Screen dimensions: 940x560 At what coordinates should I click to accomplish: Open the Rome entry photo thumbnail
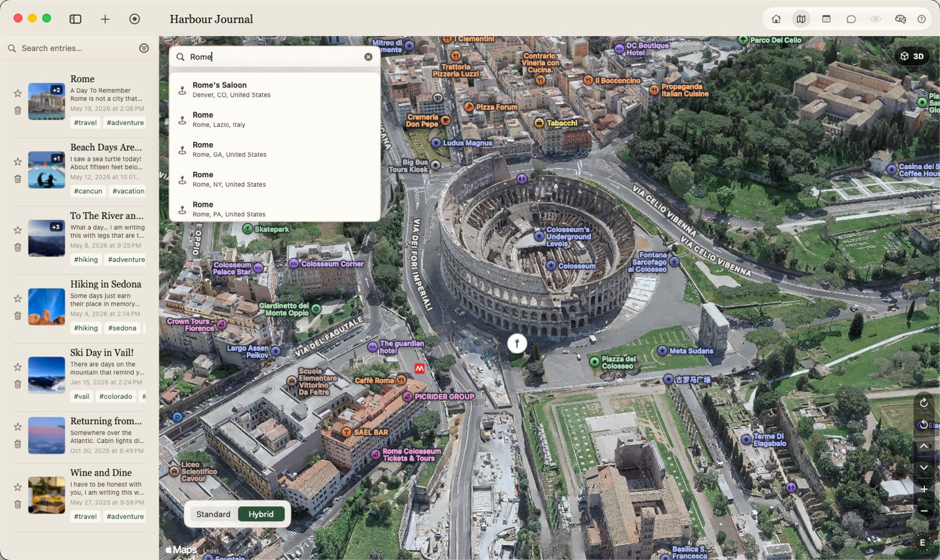coord(46,101)
